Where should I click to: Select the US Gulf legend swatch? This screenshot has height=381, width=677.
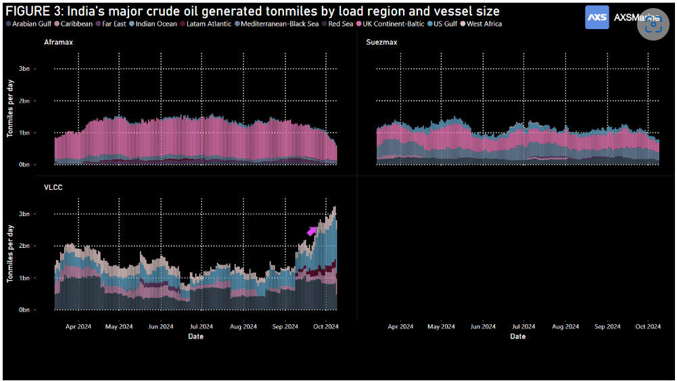point(429,24)
